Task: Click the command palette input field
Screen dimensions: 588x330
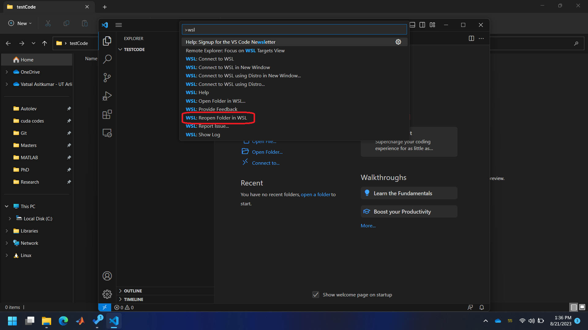Action: click(x=294, y=30)
